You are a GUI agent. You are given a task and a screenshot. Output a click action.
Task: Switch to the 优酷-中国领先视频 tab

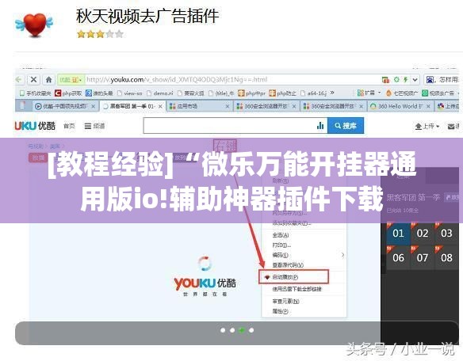click(61, 106)
